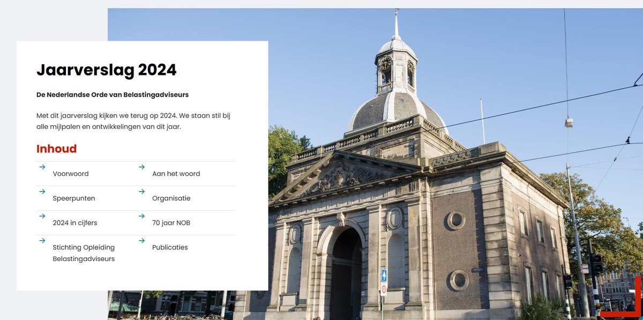The width and height of the screenshot is (643, 320).
Task: Click the arrow icon beside 70 jaar NOB
Action: click(141, 216)
